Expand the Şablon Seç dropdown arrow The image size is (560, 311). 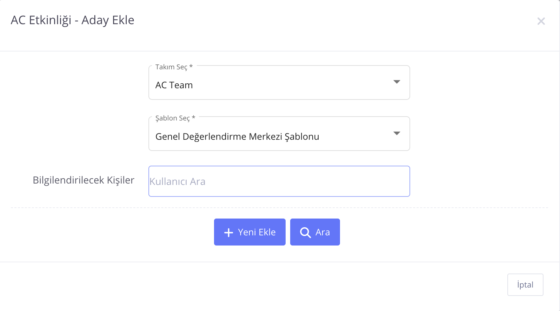click(x=397, y=133)
